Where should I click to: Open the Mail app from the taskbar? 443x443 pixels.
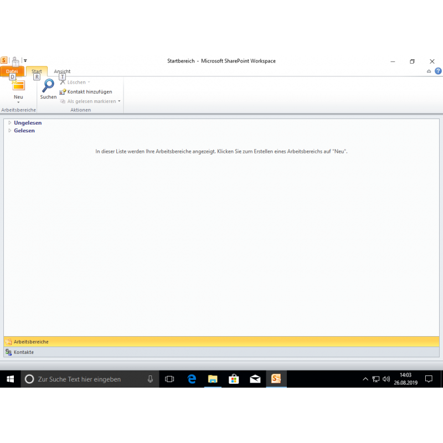(x=255, y=379)
